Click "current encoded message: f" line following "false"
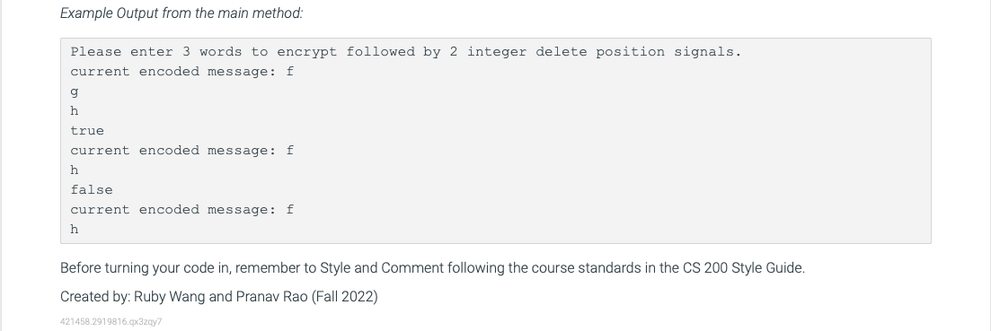 (182, 209)
